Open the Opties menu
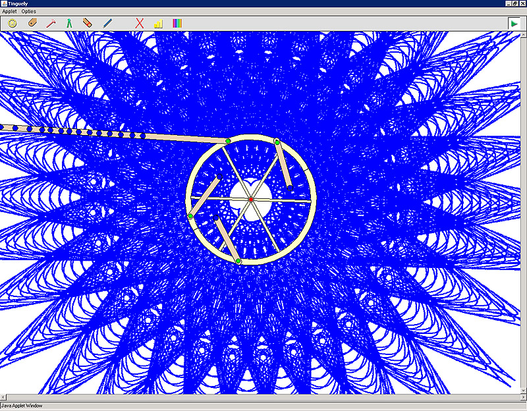The width and height of the screenshot is (527, 411). coord(29,11)
